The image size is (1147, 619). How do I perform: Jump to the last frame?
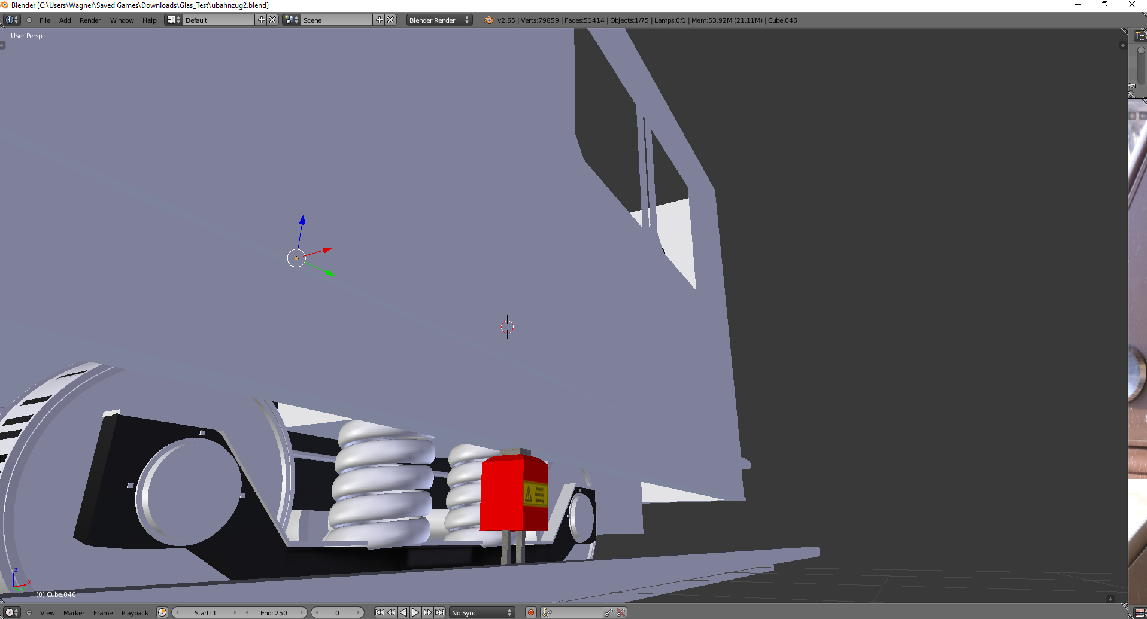440,612
